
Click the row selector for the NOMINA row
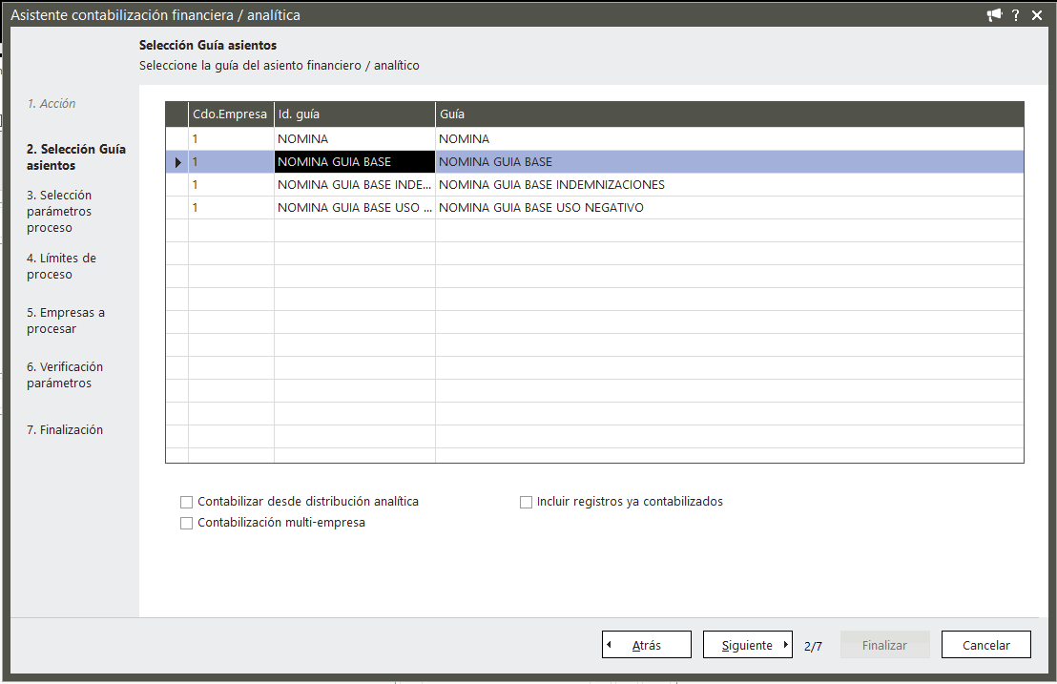177,139
